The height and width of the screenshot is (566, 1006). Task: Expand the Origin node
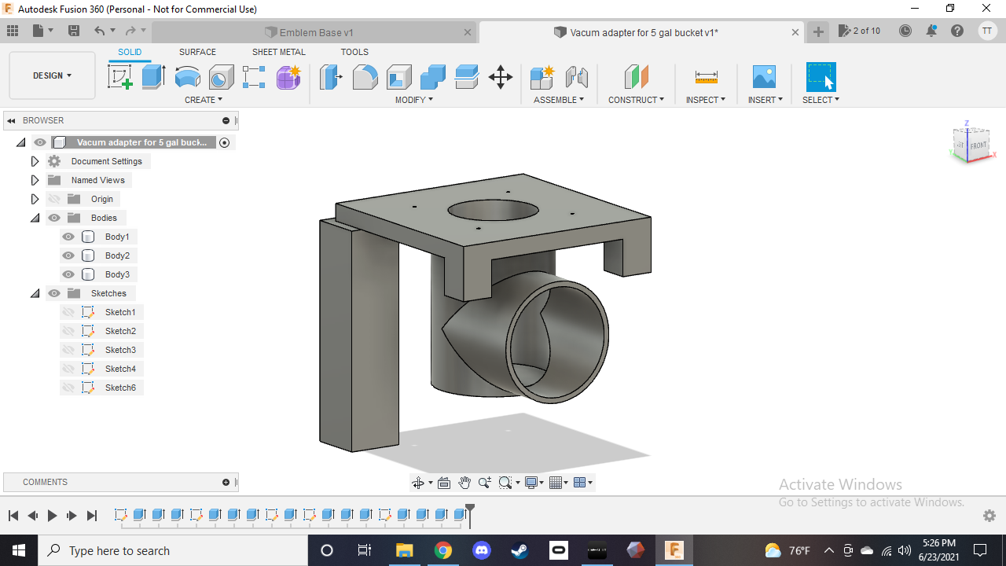click(35, 199)
